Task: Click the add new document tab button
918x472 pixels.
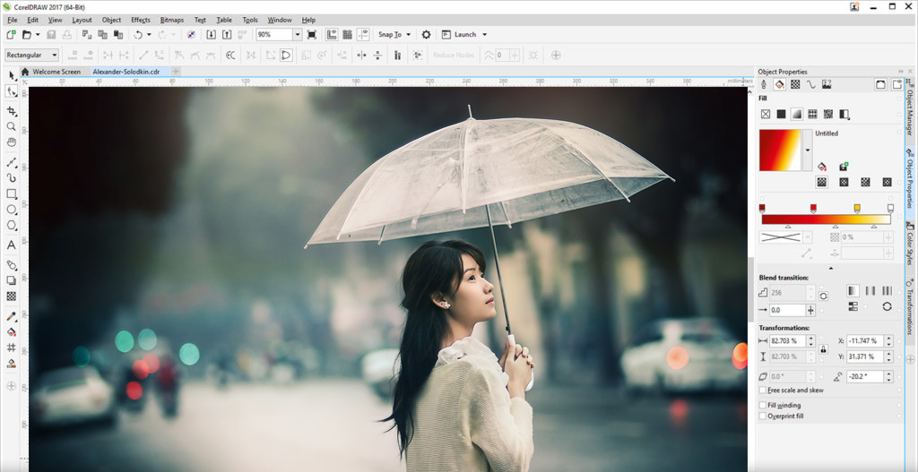Action: coord(176,72)
